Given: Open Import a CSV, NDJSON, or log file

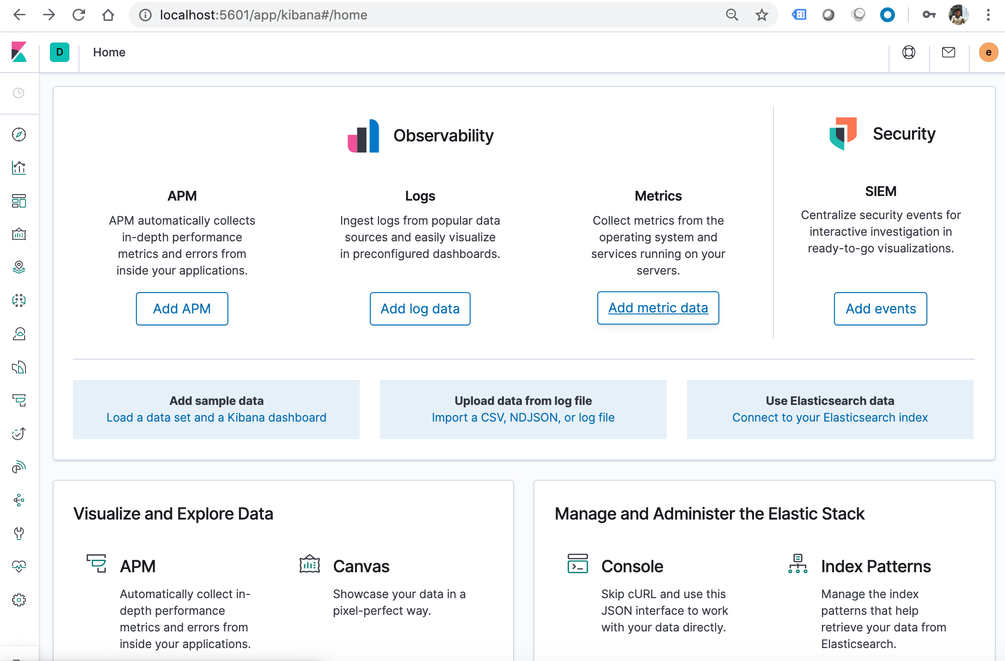Looking at the screenshot, I should click(x=523, y=417).
